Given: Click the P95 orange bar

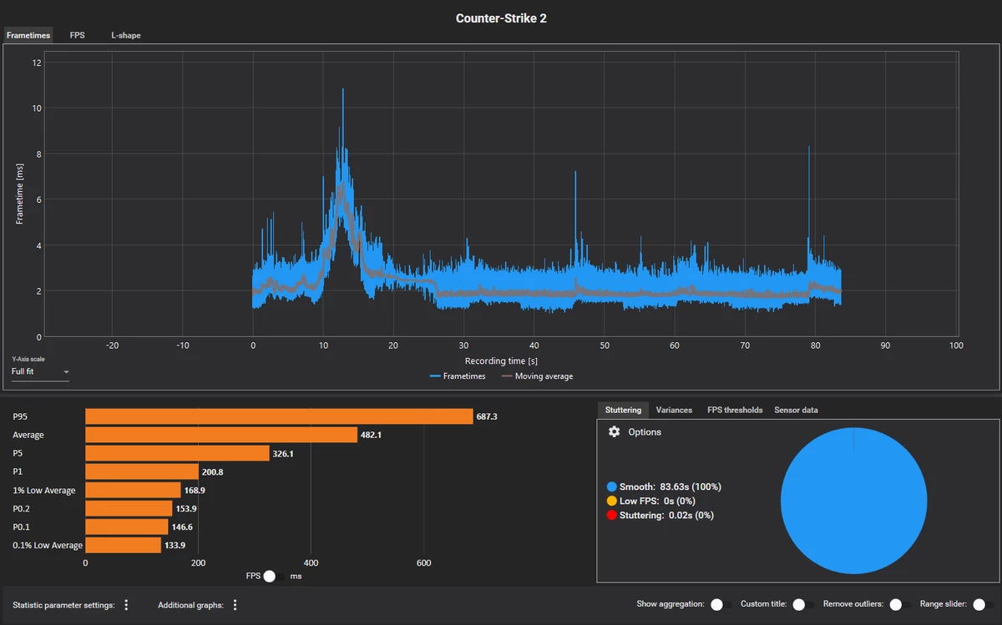Looking at the screenshot, I should pyautogui.click(x=279, y=416).
